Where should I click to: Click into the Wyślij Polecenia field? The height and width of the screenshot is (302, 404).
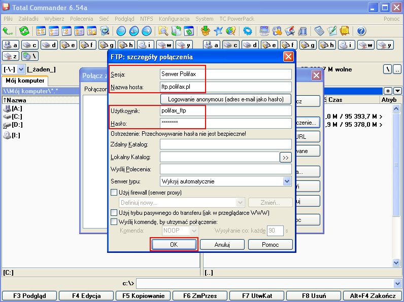click(x=226, y=169)
